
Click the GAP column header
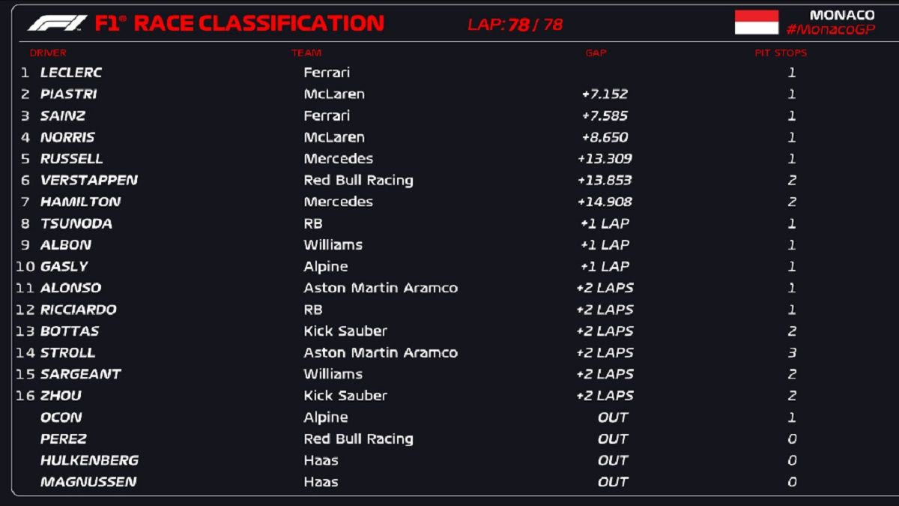pos(596,53)
